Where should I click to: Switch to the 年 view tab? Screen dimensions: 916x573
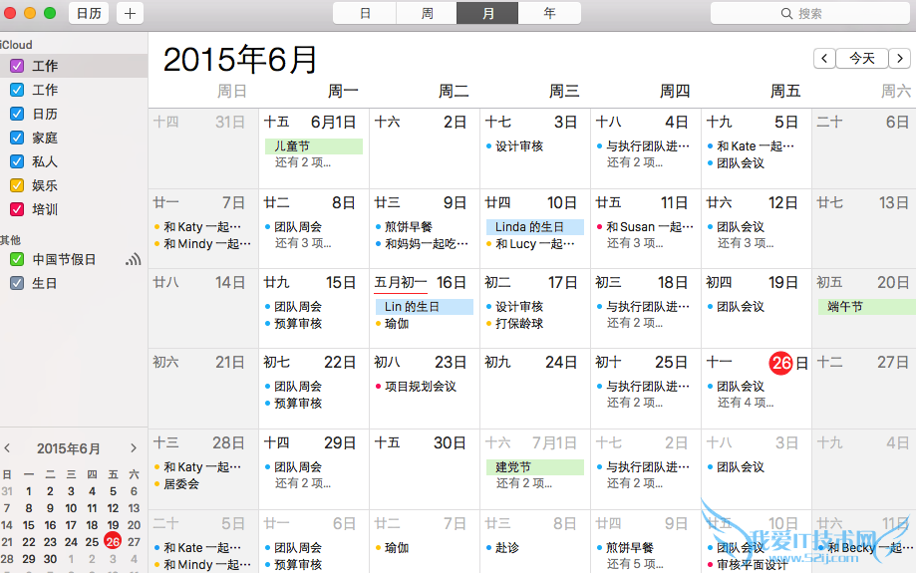pyautogui.click(x=549, y=13)
